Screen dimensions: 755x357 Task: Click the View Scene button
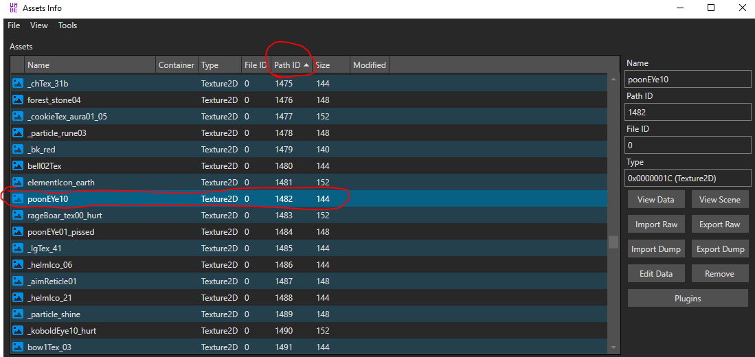point(719,200)
